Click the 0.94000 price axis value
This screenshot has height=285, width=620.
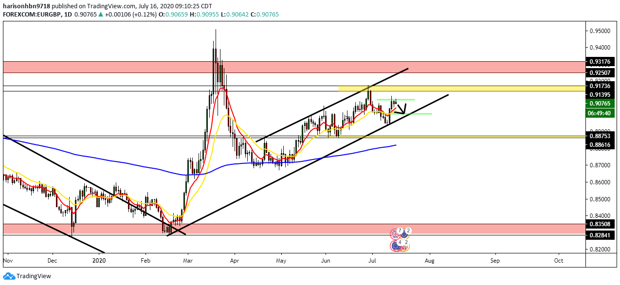[x=600, y=48]
